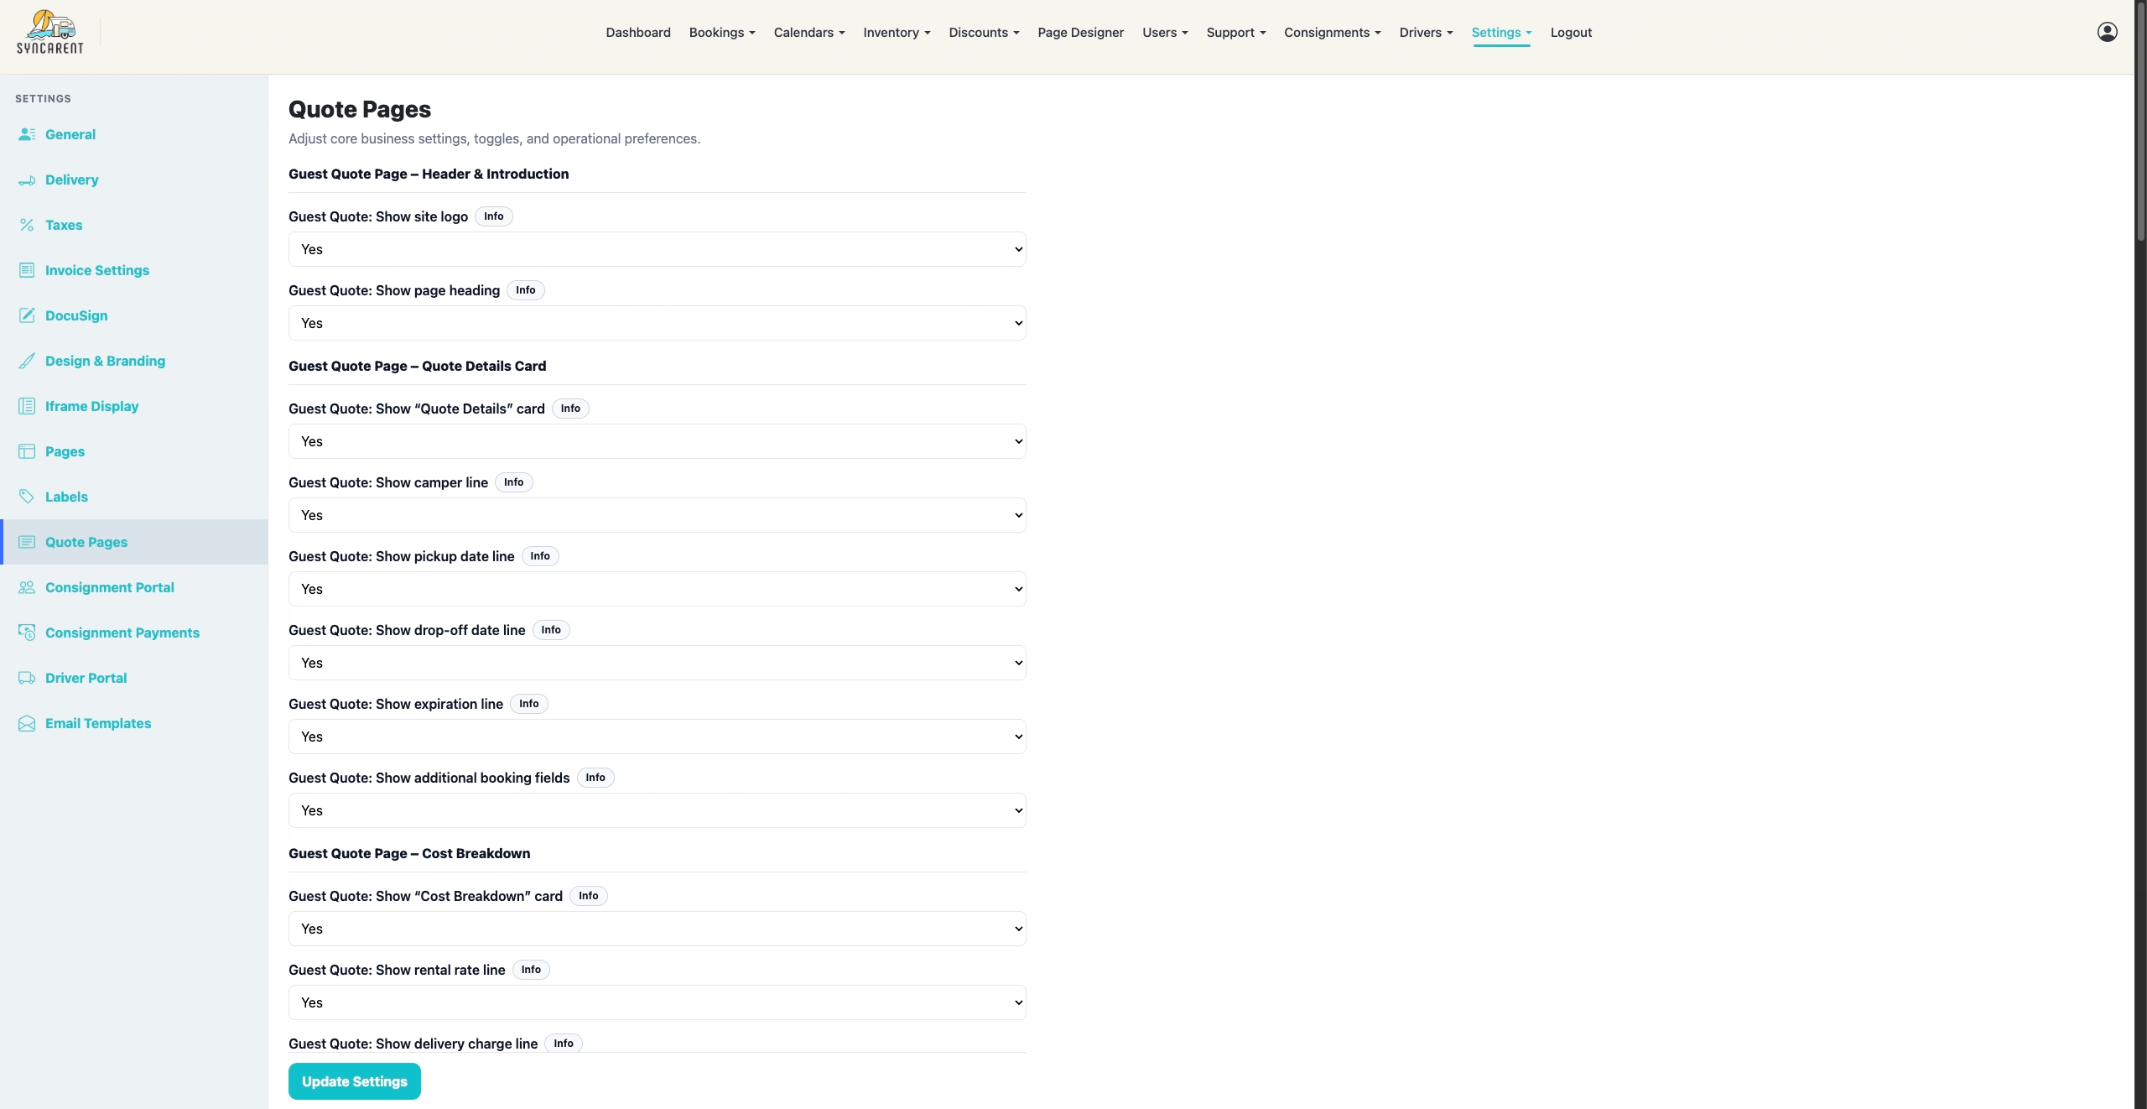Viewport: 2147px width, 1109px height.
Task: Click the DocuSign pen icon
Action: (27, 315)
